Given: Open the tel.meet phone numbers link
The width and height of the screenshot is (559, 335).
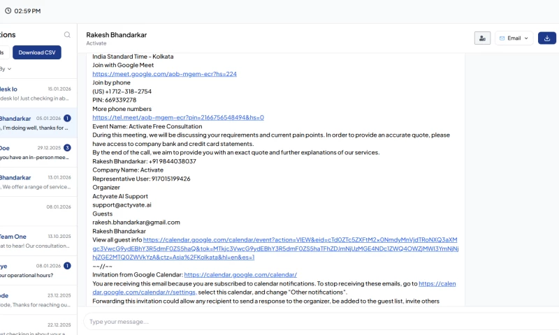Looking at the screenshot, I should coord(178,117).
